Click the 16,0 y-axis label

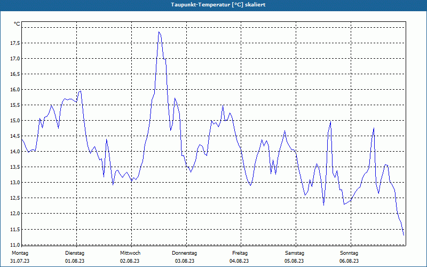(x=15, y=90)
